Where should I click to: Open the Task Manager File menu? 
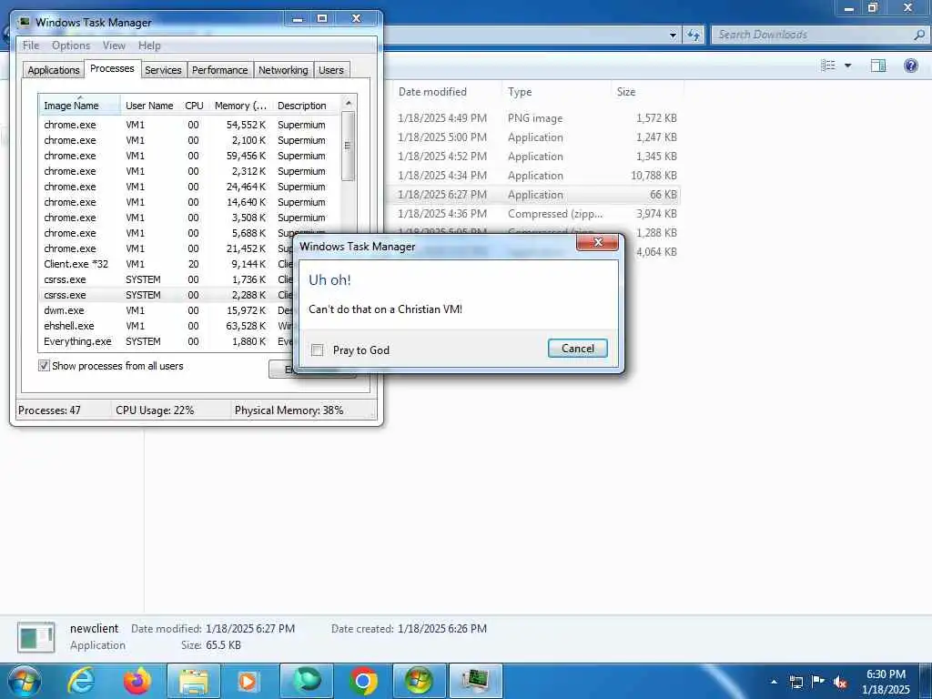pos(31,46)
